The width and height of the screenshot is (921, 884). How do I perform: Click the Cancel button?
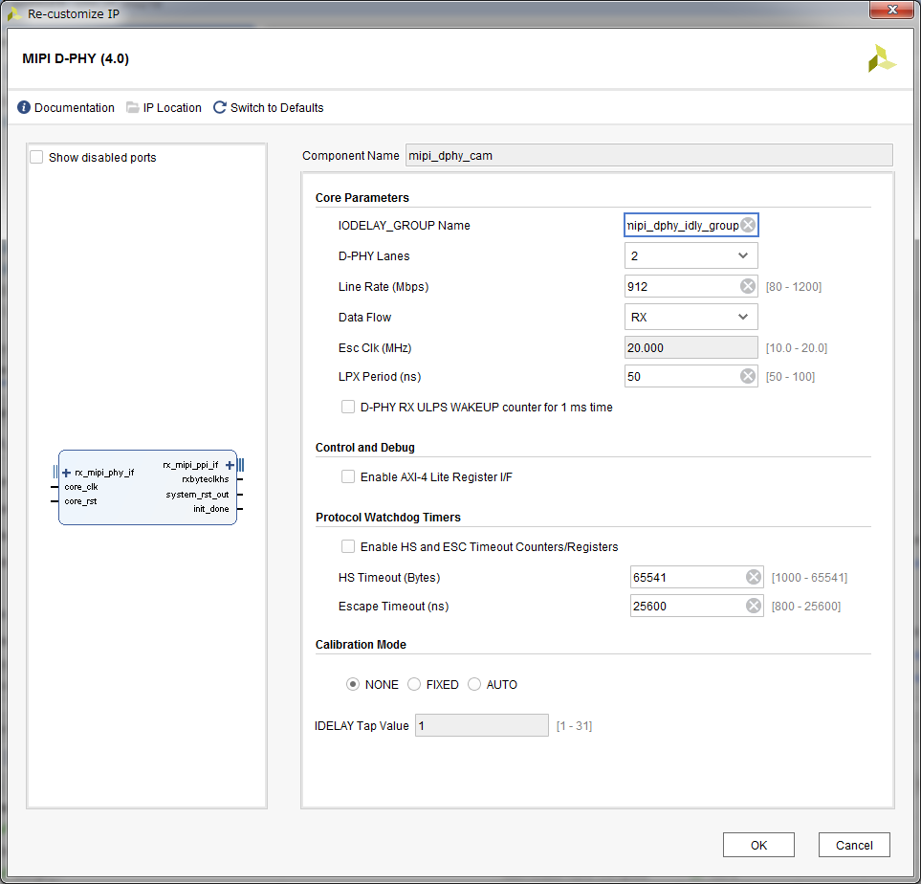[854, 845]
